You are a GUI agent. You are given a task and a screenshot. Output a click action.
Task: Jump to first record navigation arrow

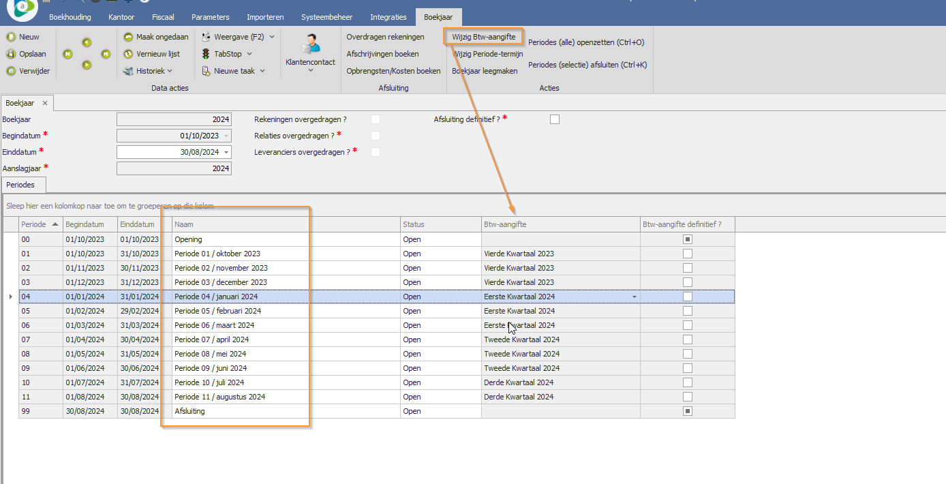(x=67, y=54)
